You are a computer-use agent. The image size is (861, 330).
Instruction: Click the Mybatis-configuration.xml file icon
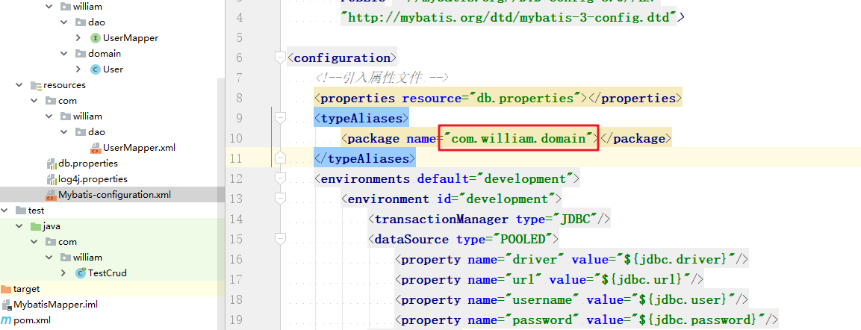click(x=52, y=195)
